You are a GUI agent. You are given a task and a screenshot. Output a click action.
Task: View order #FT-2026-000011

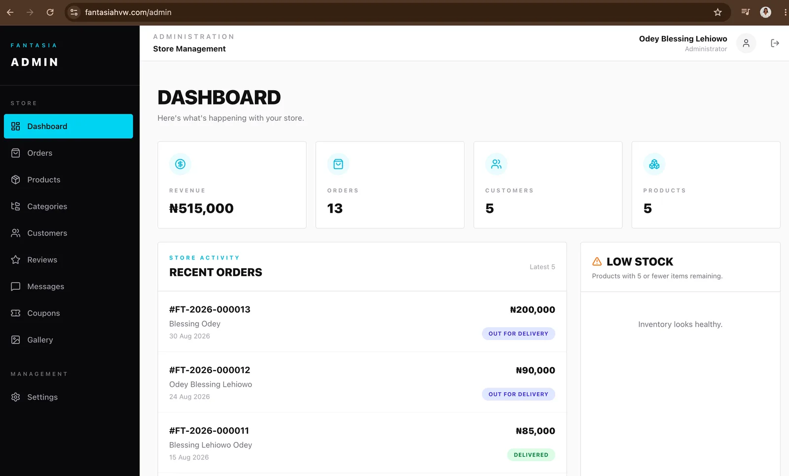[x=209, y=431]
